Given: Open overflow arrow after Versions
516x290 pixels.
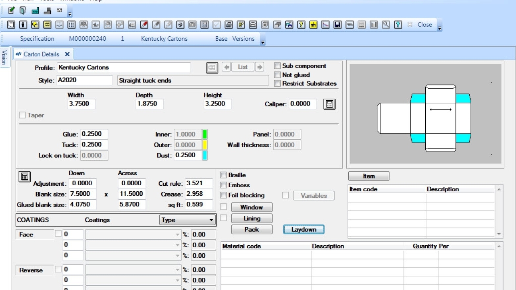Looking at the screenshot, I should (263, 41).
